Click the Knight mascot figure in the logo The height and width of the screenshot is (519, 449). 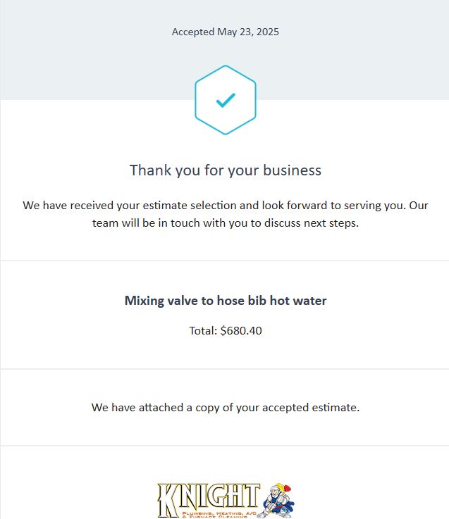click(x=278, y=500)
